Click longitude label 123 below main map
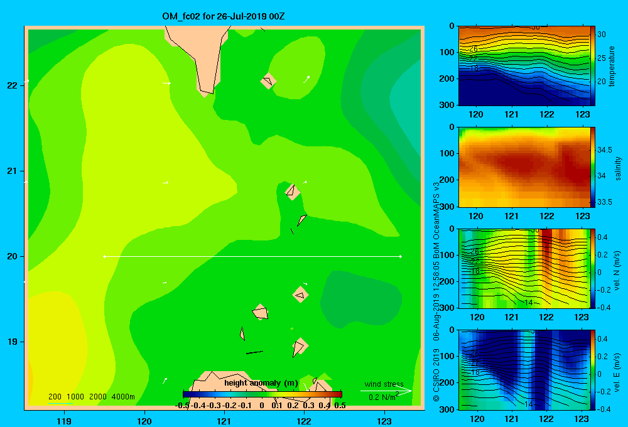 coord(384,421)
